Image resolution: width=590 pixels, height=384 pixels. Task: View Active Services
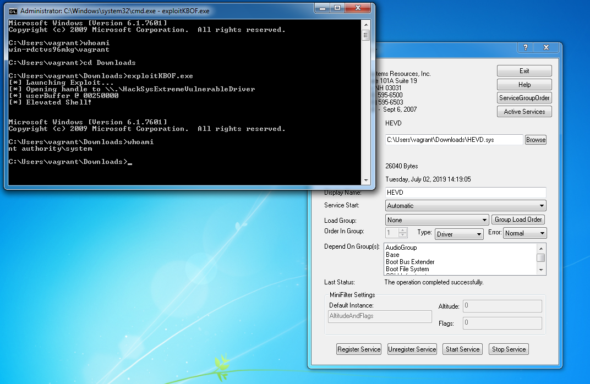tap(524, 112)
